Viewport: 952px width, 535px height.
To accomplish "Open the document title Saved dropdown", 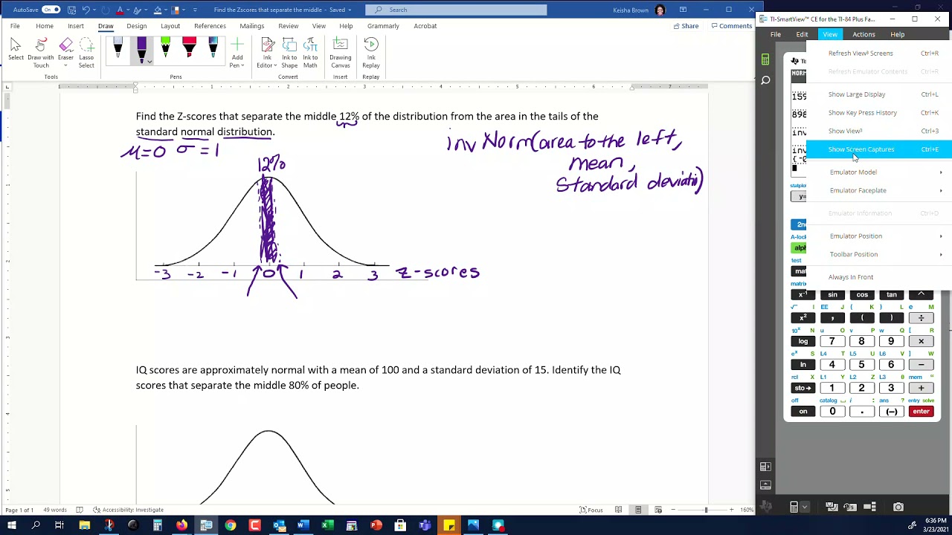I will pos(351,10).
